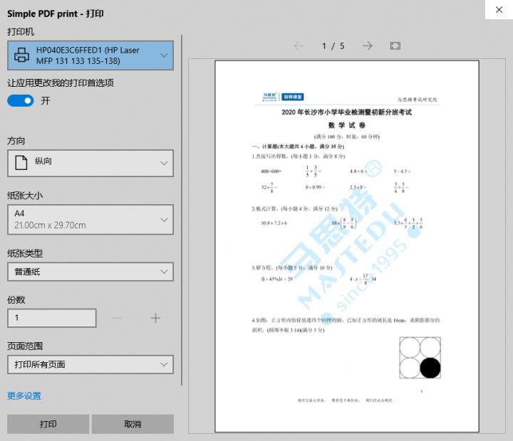Open the paper size A4 dropdown
Screen dimensions: 513x441
90,219
